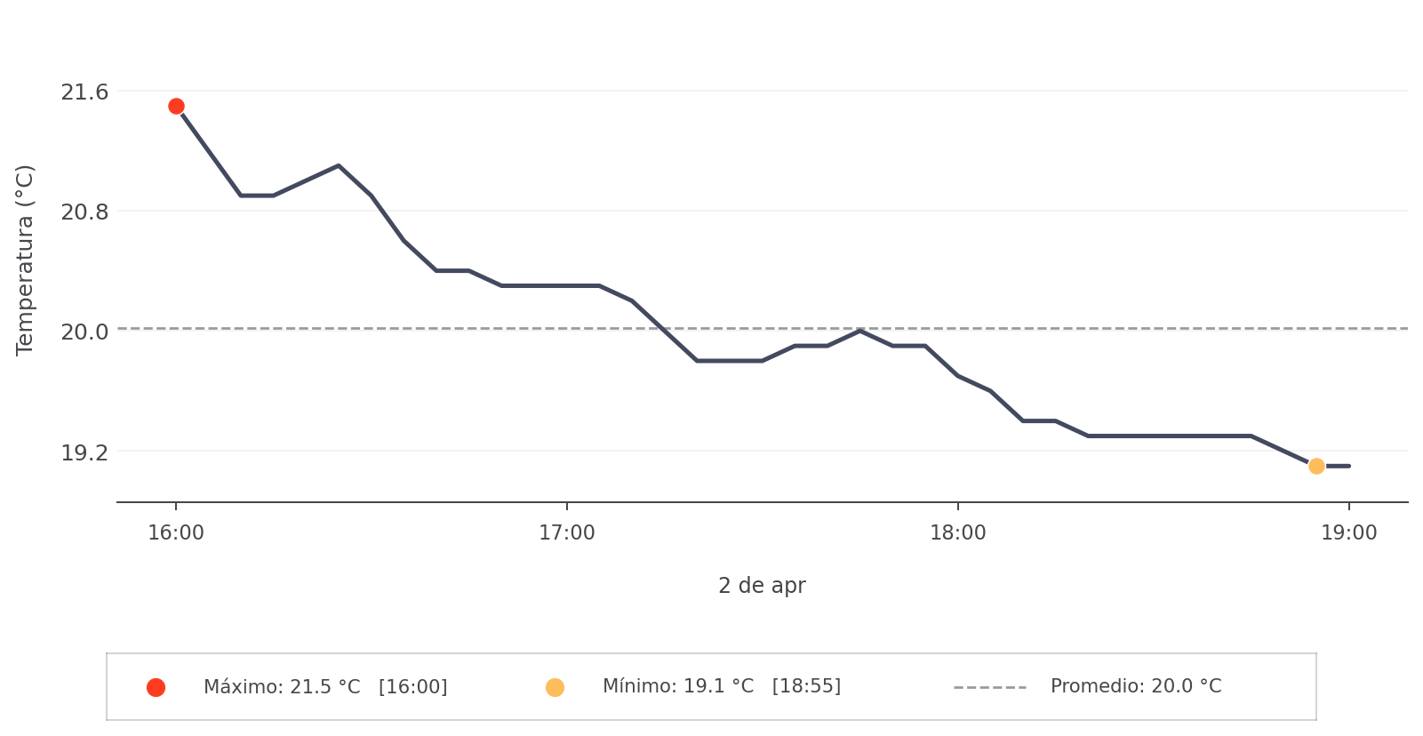Select the Promedio 20.0 °C legend label
Image resolution: width=1423 pixels, height=736 pixels.
[x=1135, y=686]
